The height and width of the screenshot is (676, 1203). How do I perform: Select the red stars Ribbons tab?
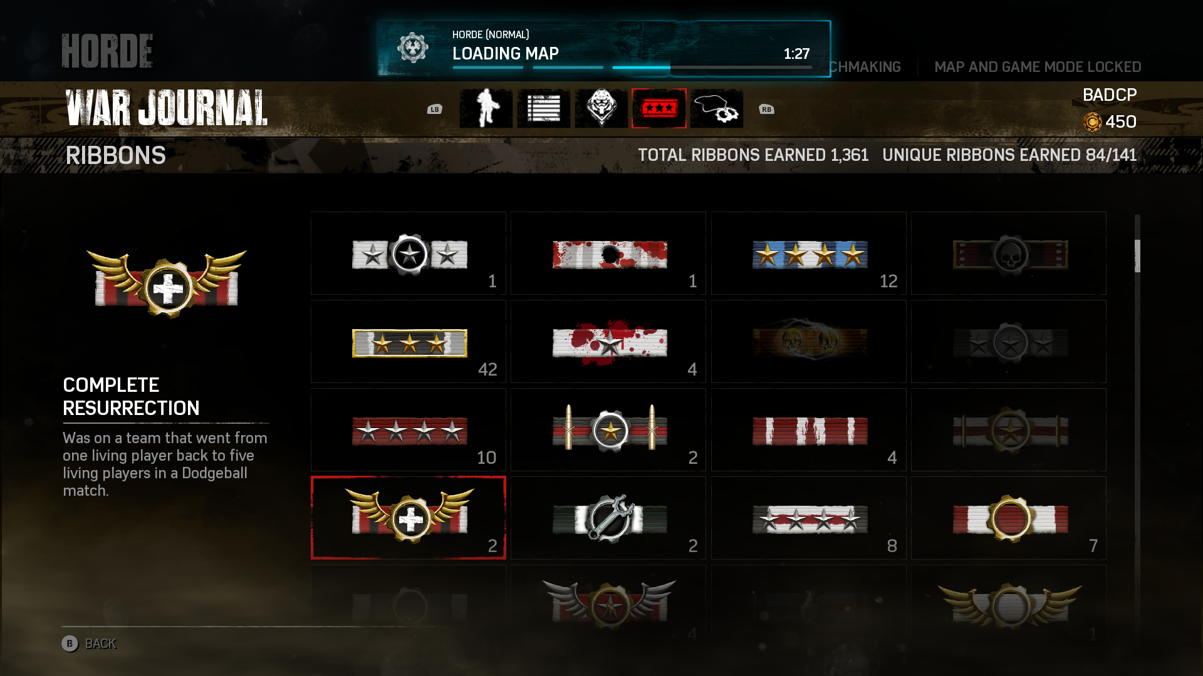[659, 108]
